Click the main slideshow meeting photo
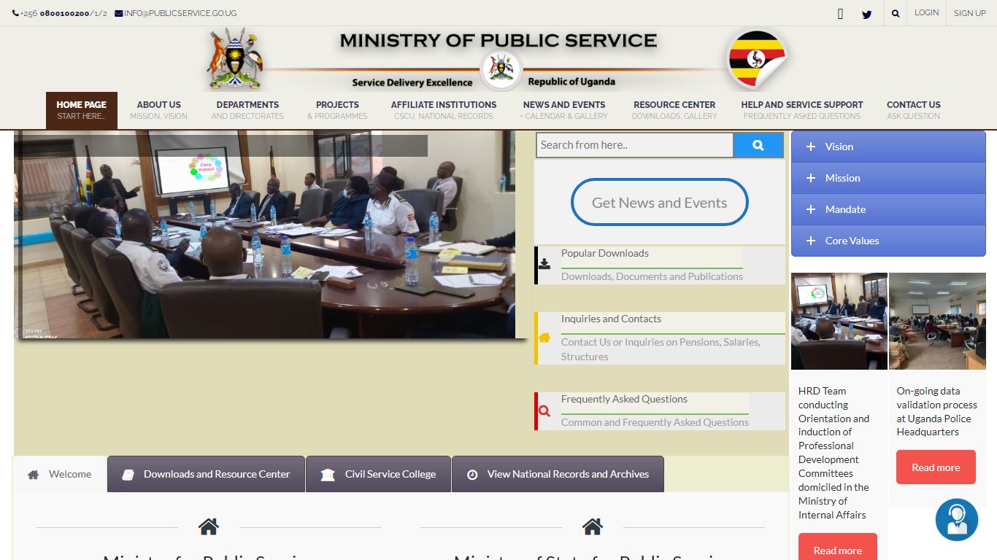The height and width of the screenshot is (560, 997). click(x=264, y=234)
